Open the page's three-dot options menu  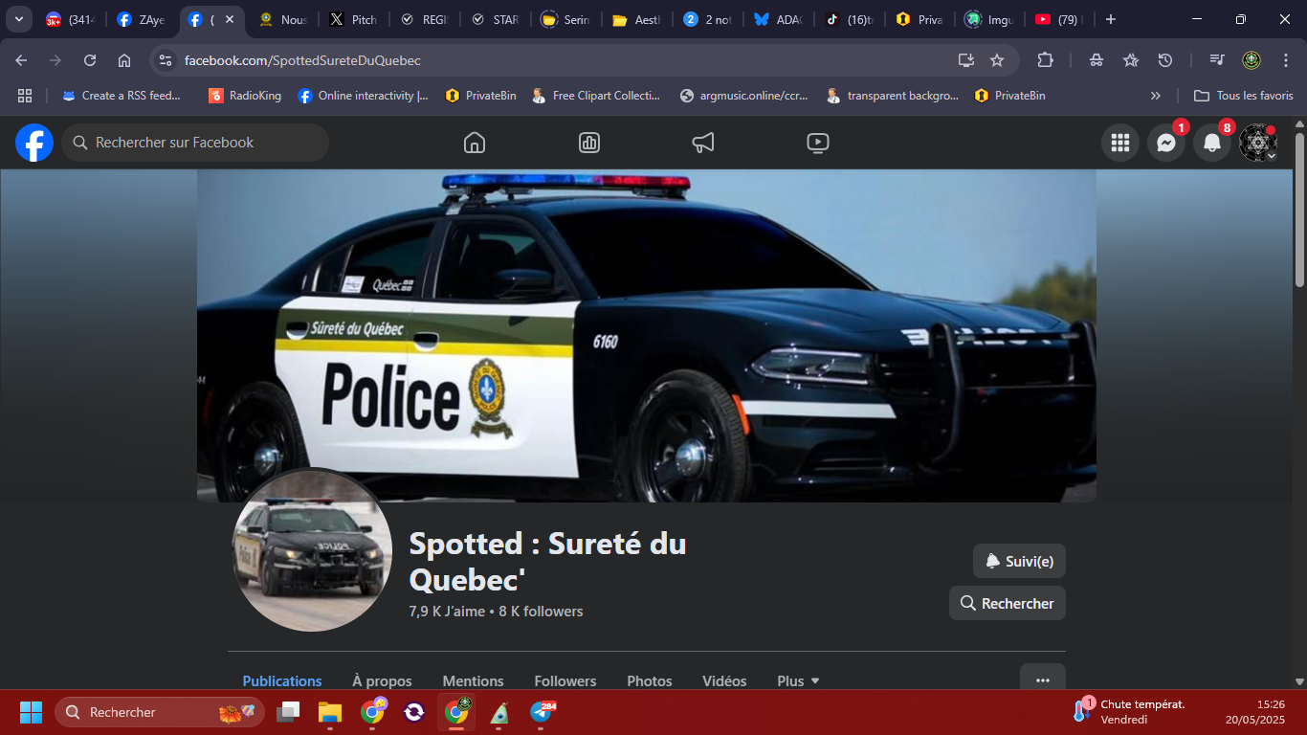point(1043,679)
